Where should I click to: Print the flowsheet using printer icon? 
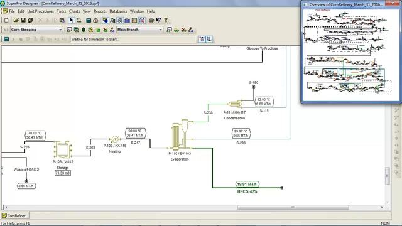[151, 20]
